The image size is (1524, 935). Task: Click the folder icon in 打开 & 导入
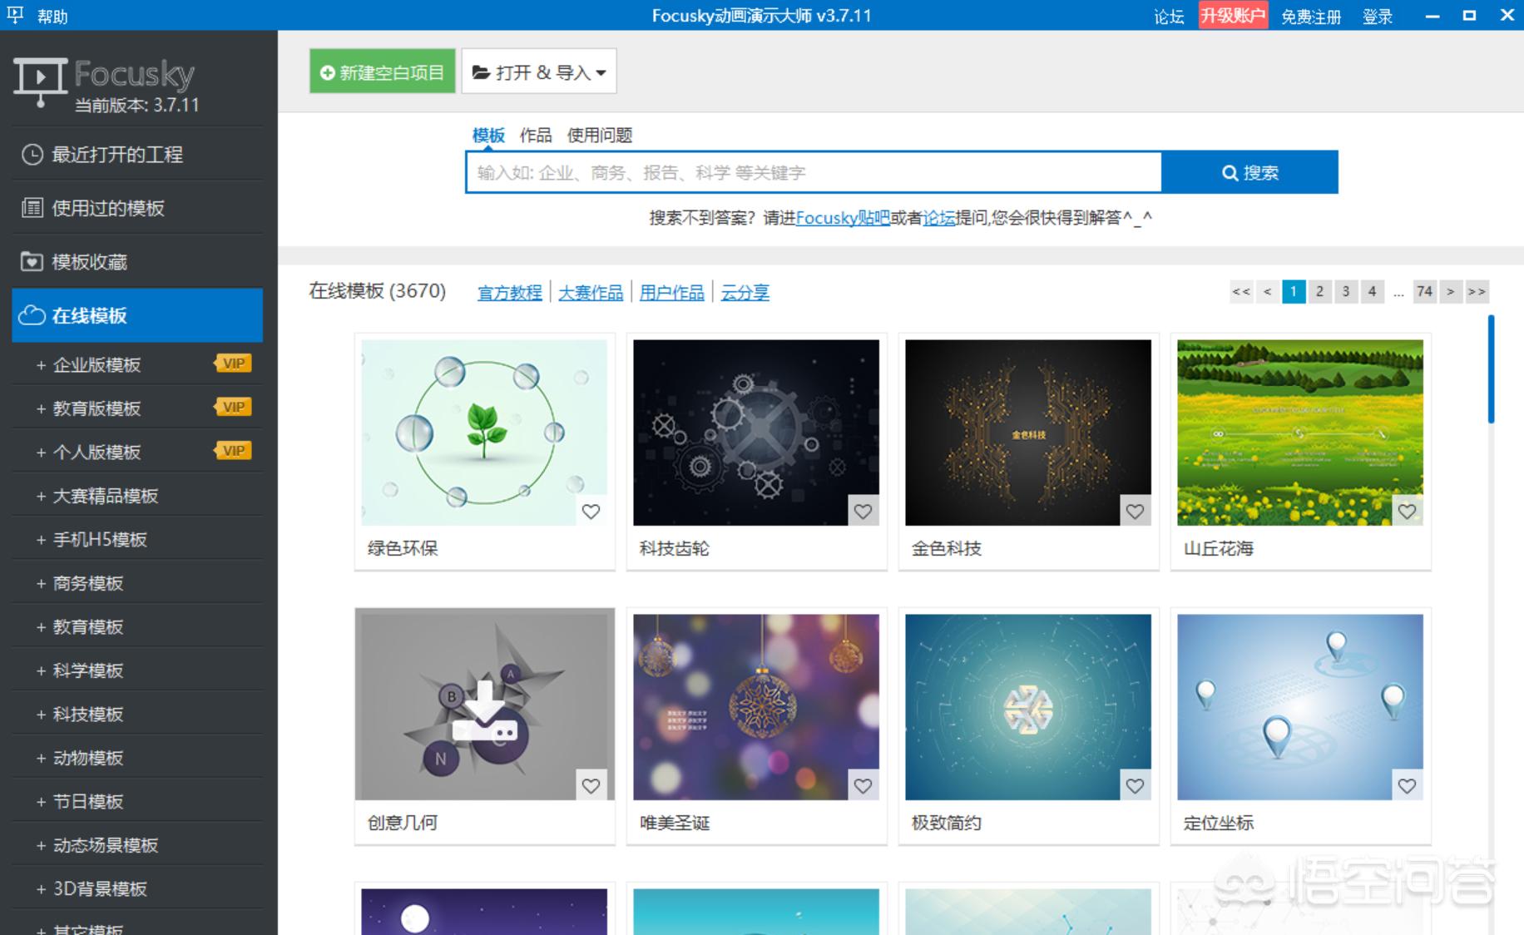pyautogui.click(x=480, y=72)
